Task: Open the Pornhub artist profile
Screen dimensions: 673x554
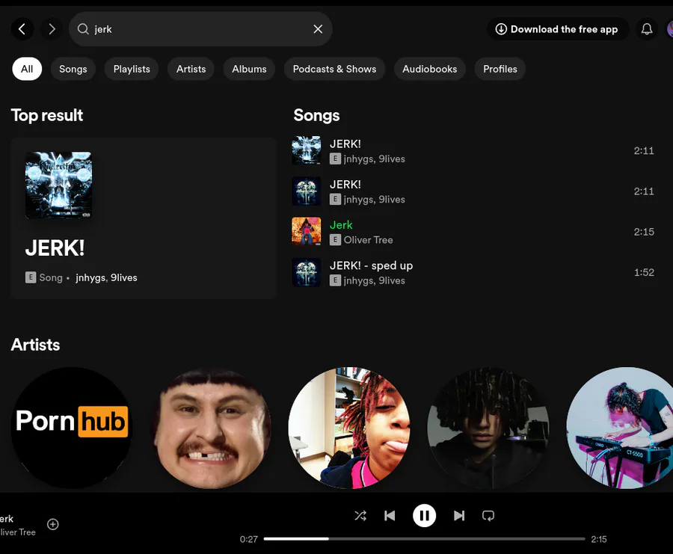Action: [x=72, y=428]
